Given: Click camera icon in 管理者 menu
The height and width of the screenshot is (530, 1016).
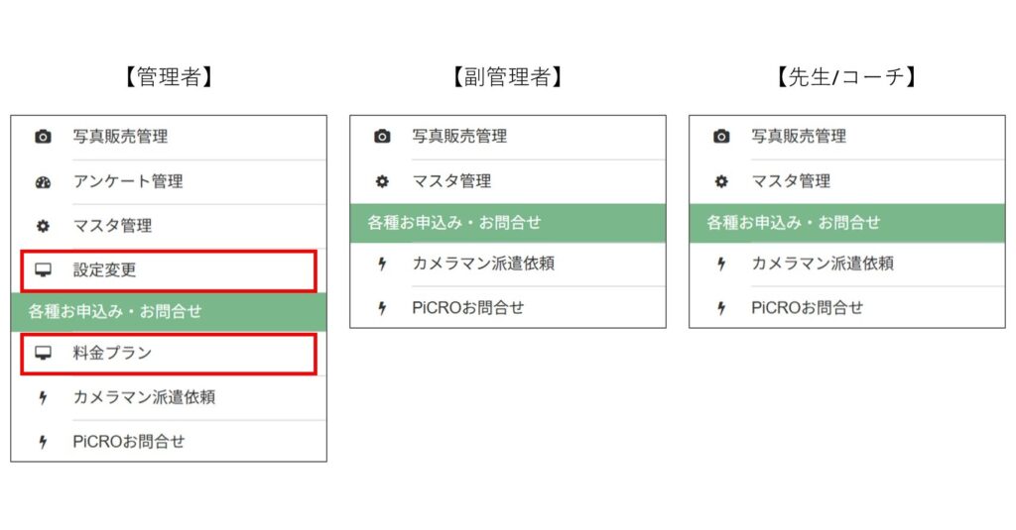Looking at the screenshot, I should [x=43, y=137].
